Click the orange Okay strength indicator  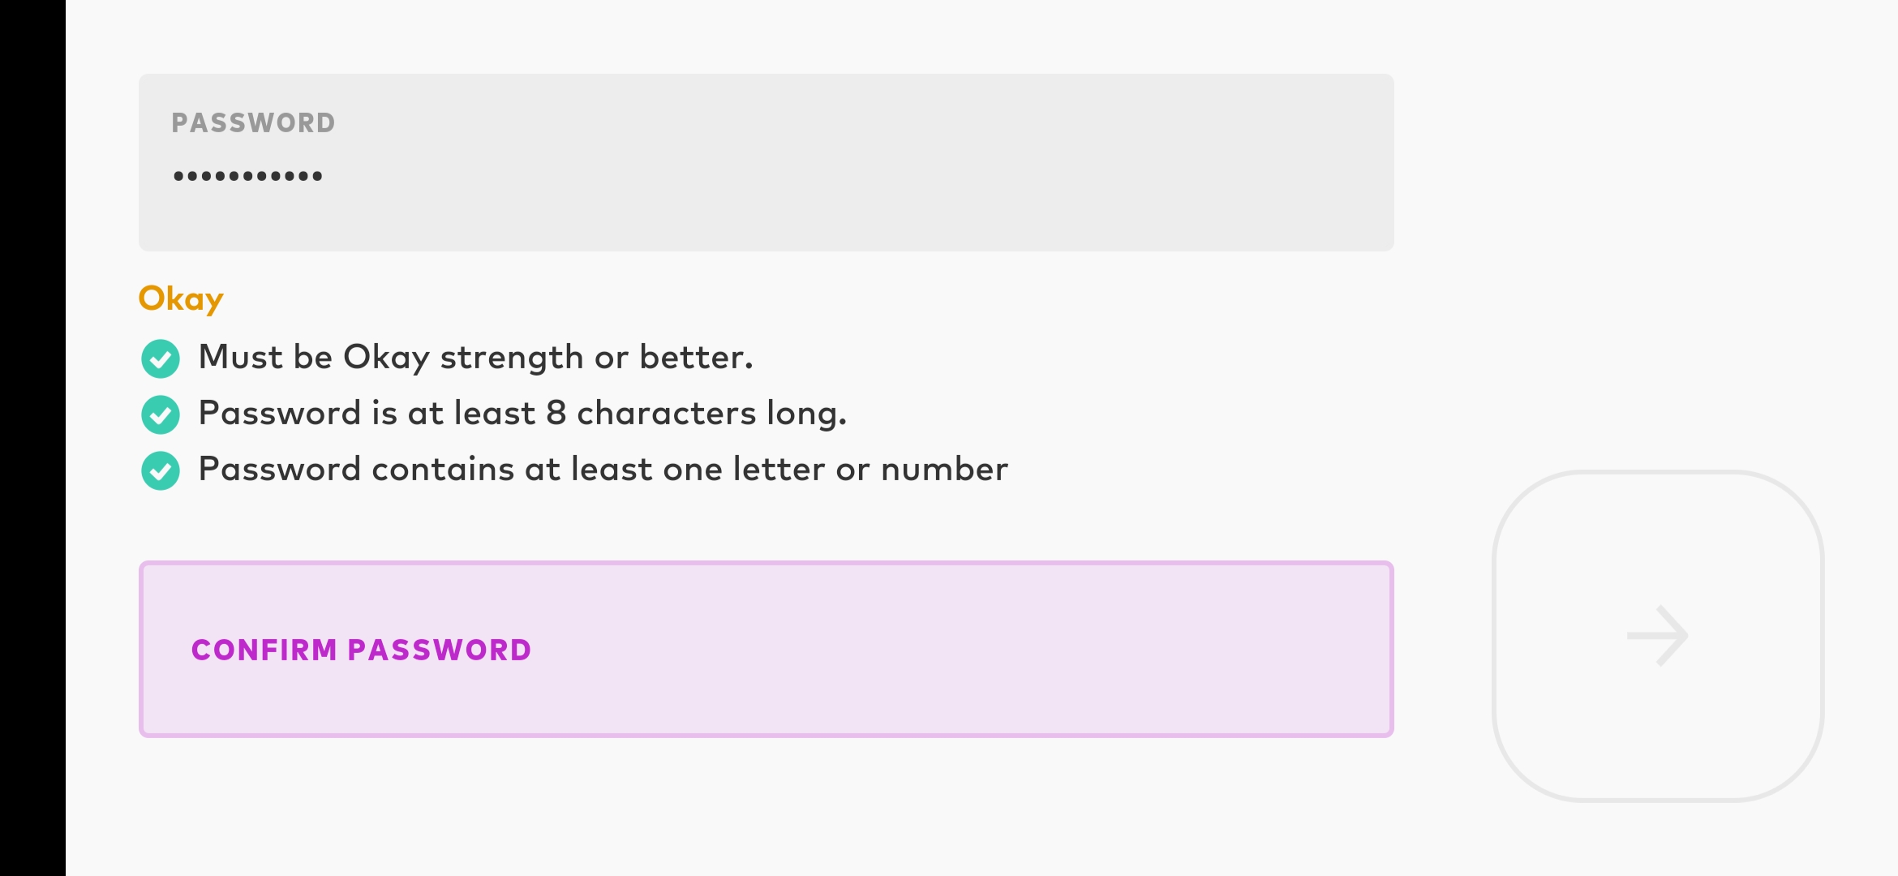tap(181, 298)
